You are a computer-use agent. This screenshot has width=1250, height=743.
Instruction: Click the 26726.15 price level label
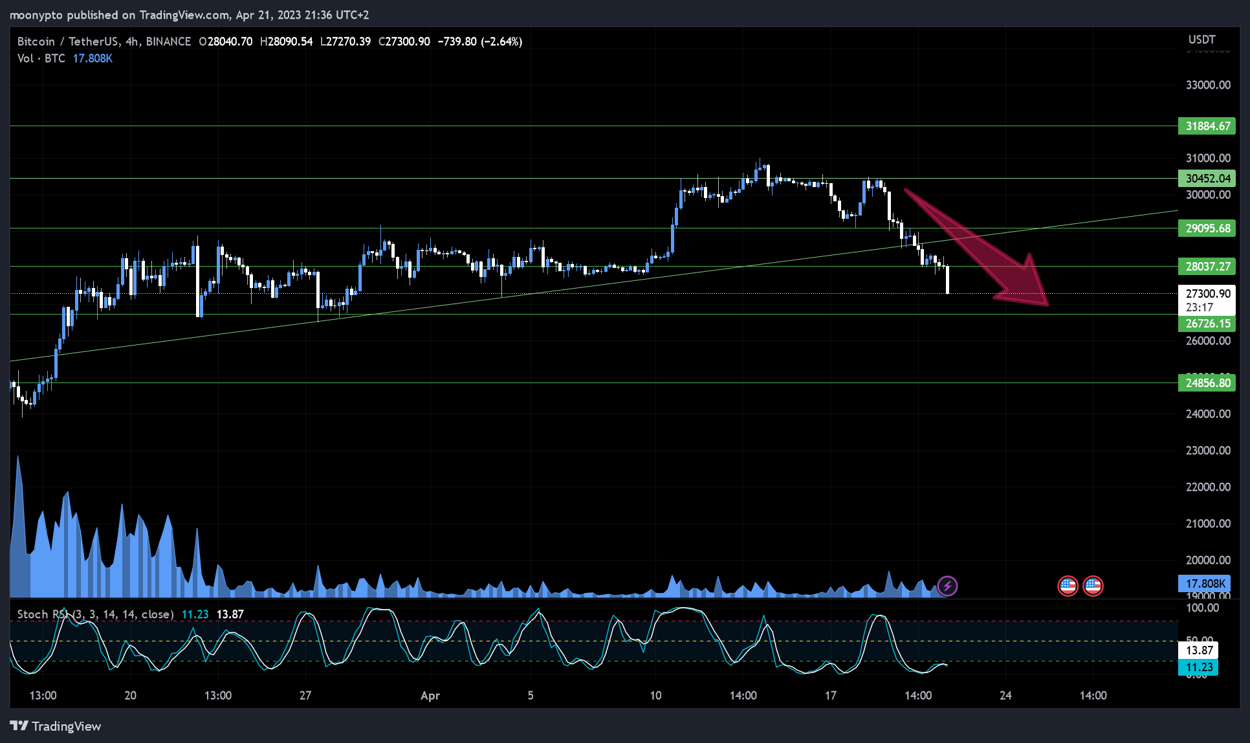click(x=1207, y=324)
